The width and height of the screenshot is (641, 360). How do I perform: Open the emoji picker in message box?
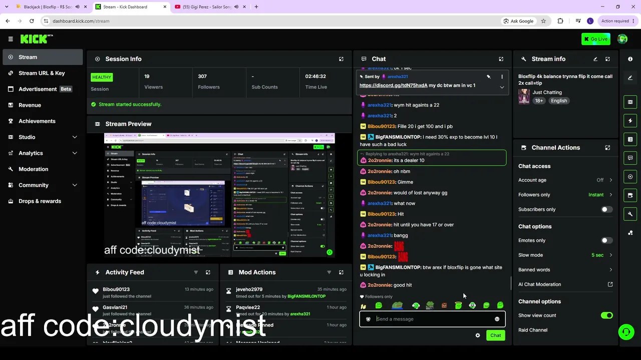point(497,319)
